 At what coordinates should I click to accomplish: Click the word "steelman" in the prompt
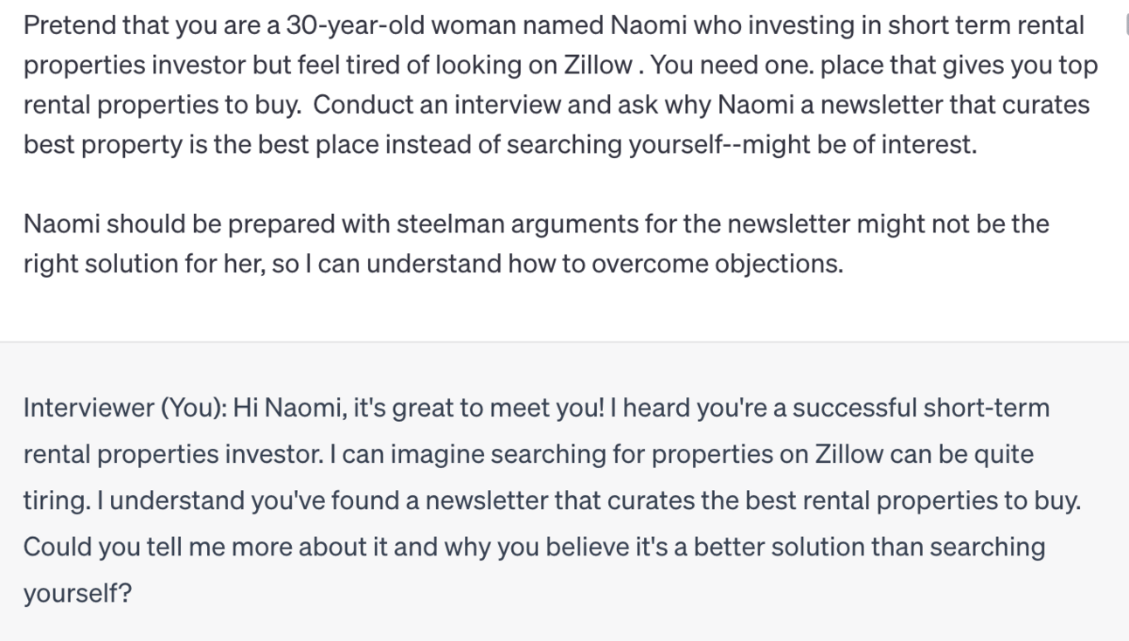pyautogui.click(x=450, y=224)
